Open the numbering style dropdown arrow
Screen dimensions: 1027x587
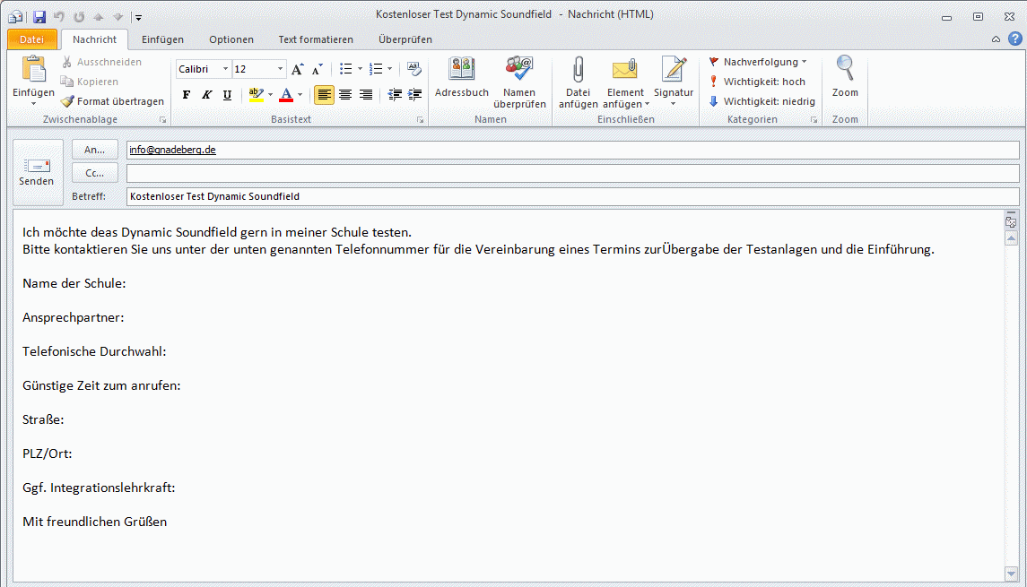389,69
